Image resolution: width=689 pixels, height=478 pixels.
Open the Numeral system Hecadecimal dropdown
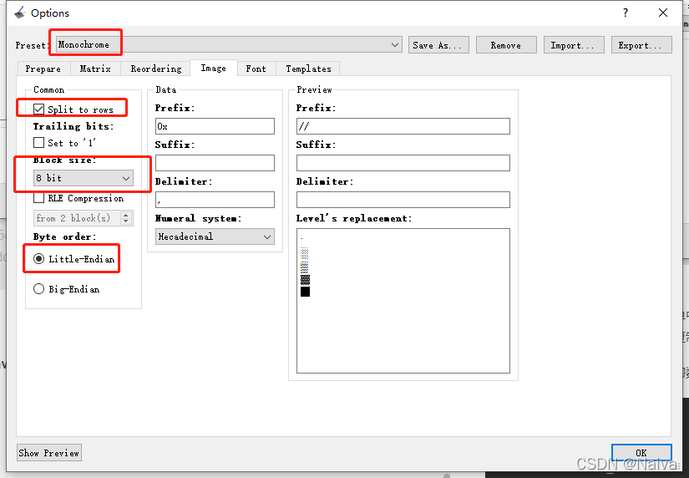tap(215, 236)
